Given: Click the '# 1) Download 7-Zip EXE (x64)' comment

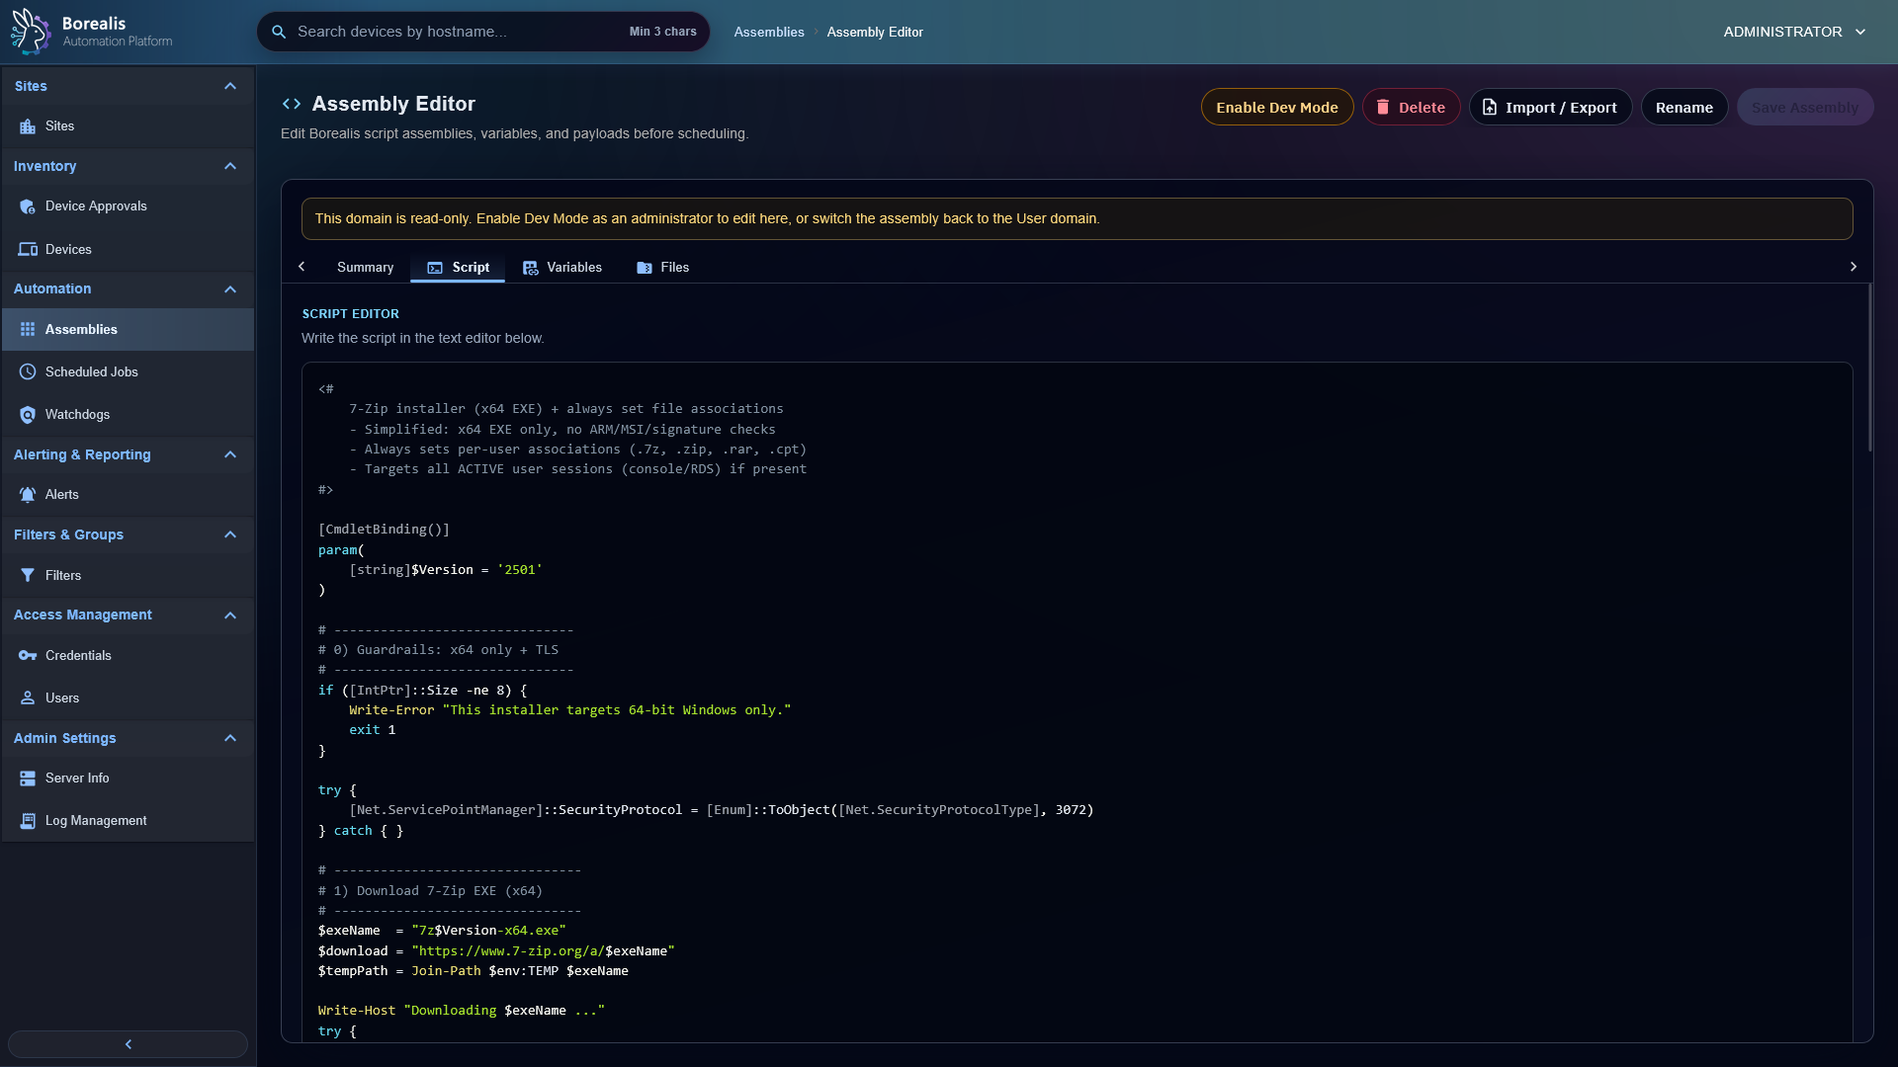Looking at the screenshot, I should point(430,891).
